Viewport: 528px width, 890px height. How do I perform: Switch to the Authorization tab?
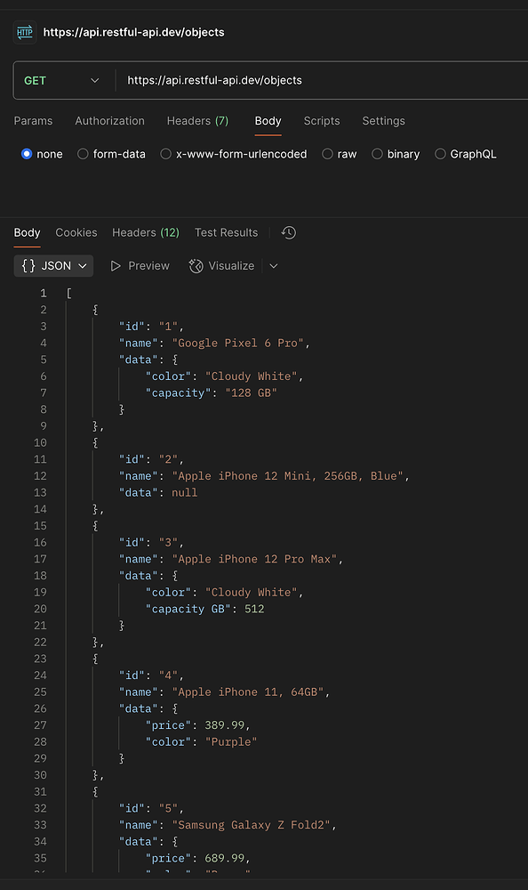(109, 121)
